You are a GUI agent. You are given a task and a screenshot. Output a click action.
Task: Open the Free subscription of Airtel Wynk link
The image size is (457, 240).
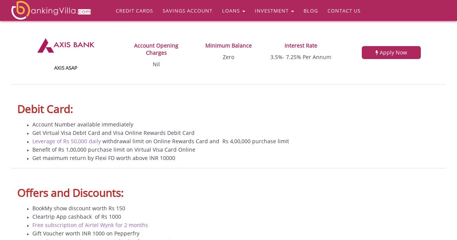pyautogui.click(x=90, y=225)
